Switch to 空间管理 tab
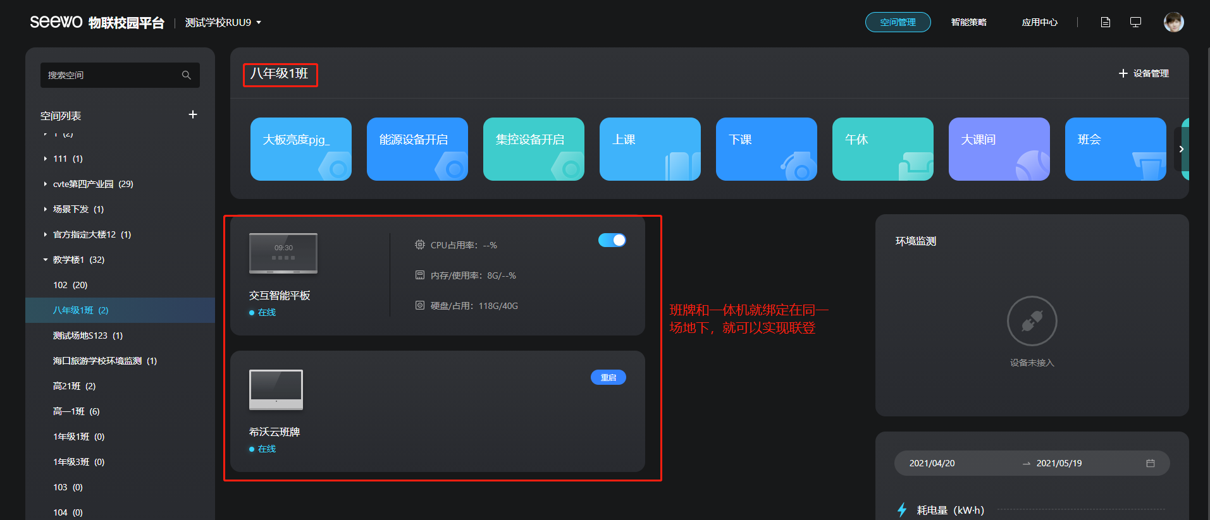 [898, 22]
